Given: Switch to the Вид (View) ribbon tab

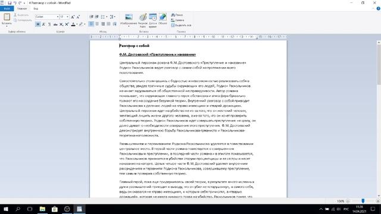Looking at the screenshot, I should click(36, 8).
